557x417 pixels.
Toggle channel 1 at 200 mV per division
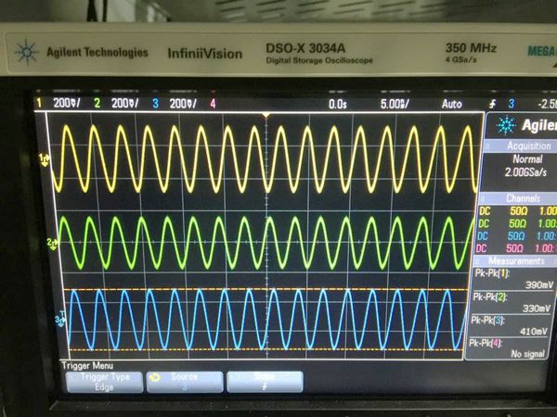tap(58, 103)
